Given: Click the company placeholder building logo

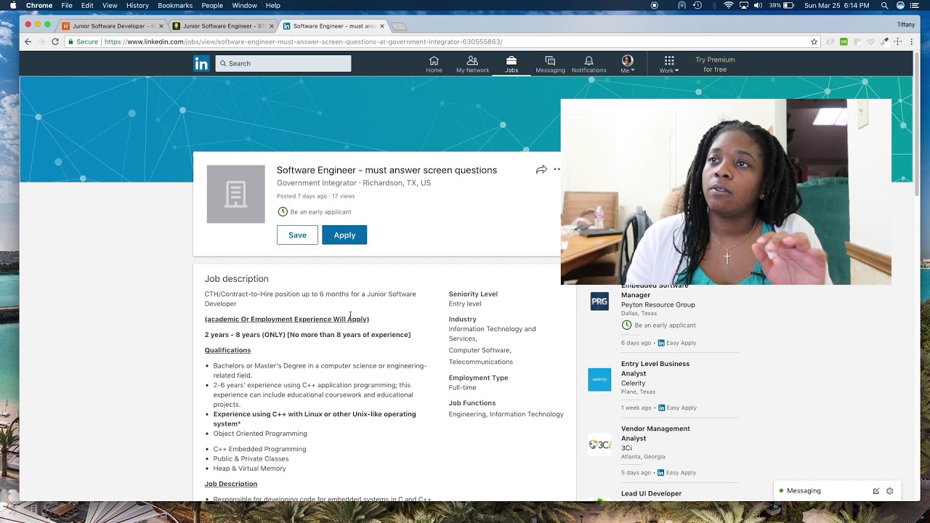Looking at the screenshot, I should click(x=235, y=194).
